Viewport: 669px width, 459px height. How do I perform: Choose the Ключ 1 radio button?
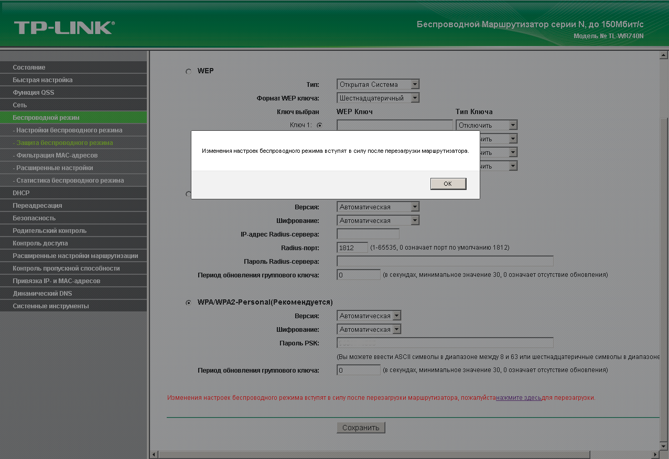pyautogui.click(x=319, y=125)
